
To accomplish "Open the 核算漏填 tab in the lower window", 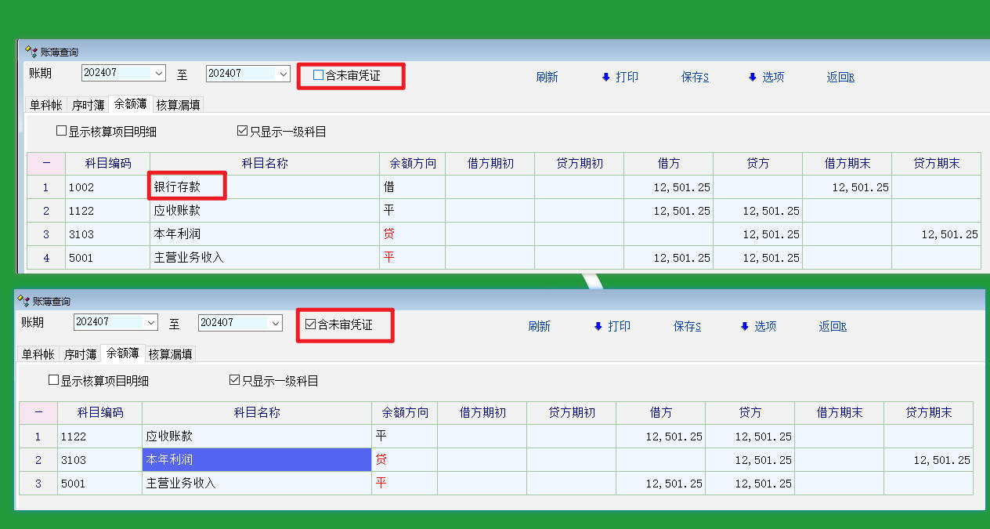I will 171,353.
